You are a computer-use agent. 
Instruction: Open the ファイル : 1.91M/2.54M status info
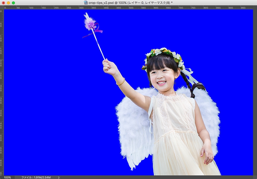pos(36,177)
